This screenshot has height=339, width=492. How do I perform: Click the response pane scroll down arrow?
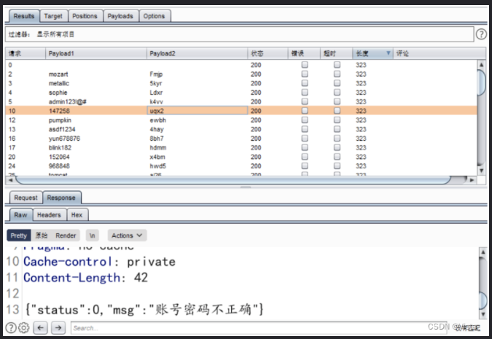pyautogui.click(x=483, y=314)
